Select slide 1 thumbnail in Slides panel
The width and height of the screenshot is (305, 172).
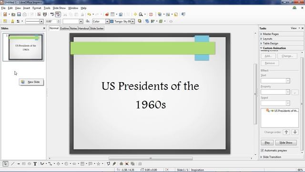click(x=23, y=47)
